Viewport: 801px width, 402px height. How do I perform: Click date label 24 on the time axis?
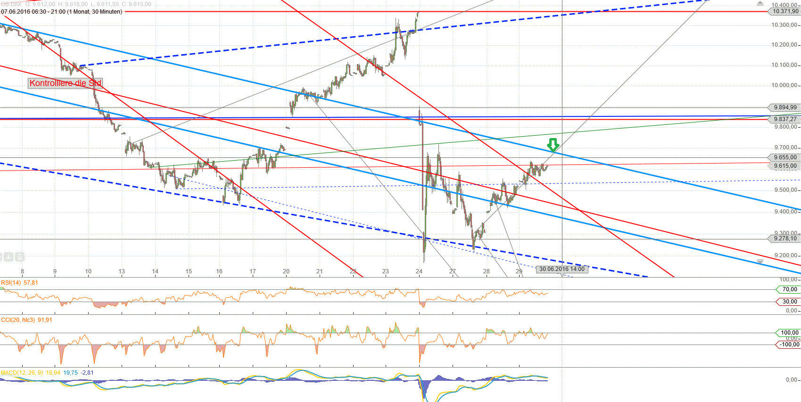(419, 271)
